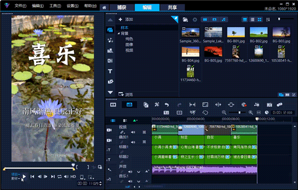Open the Templates library panel icon
Viewport: 298px width, 190px height.
tap(110, 51)
